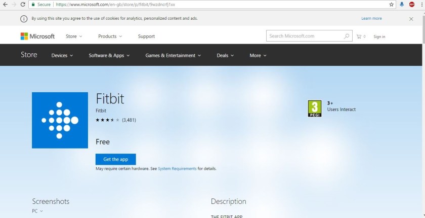Image resolution: width=425 pixels, height=218 pixels.
Task: Click the Free price label
Action: pyautogui.click(x=103, y=142)
